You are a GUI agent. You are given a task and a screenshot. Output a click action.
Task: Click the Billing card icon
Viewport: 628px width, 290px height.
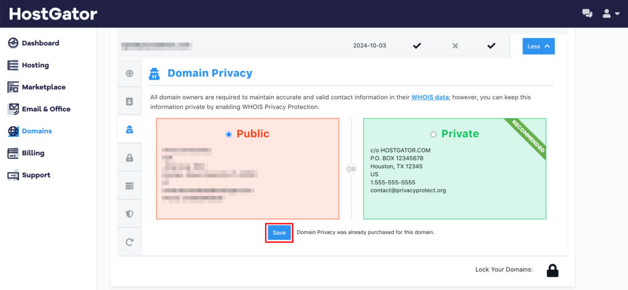tap(13, 153)
